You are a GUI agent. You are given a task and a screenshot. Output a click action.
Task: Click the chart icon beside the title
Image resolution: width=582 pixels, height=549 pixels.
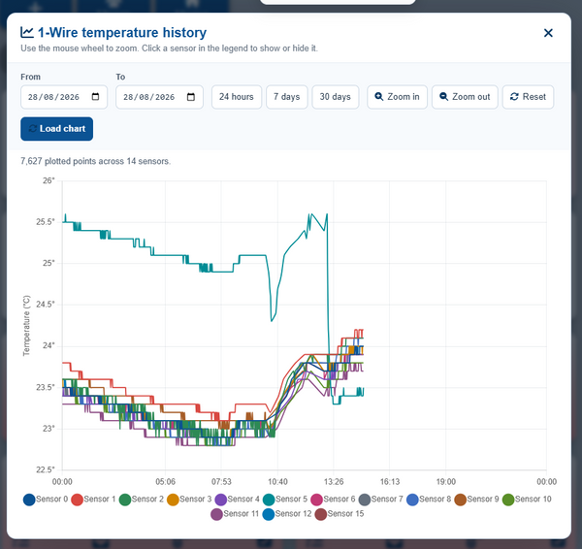click(x=27, y=32)
